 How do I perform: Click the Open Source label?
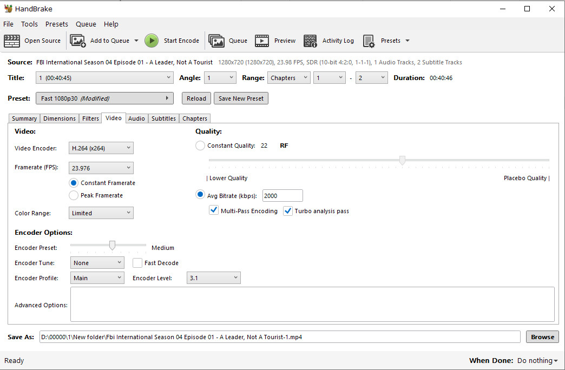[x=43, y=41]
